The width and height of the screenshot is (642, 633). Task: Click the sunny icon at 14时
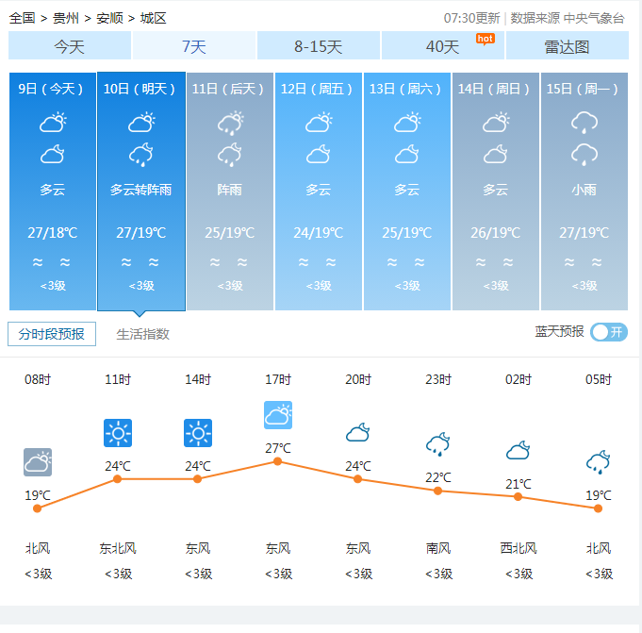tap(198, 433)
